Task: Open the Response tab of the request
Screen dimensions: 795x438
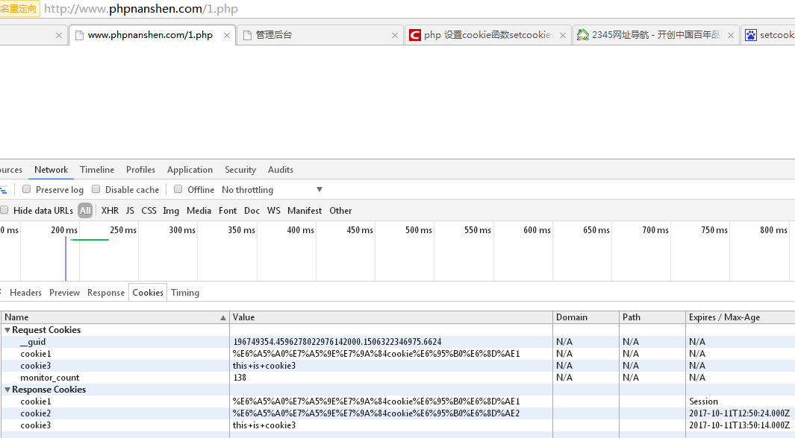Action: tap(106, 293)
